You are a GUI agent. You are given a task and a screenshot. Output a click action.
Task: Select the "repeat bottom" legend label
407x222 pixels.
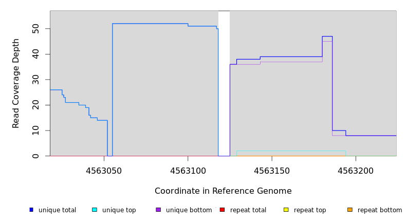tap(380, 210)
